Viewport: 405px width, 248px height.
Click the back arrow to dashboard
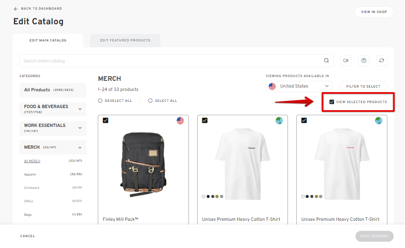click(16, 9)
